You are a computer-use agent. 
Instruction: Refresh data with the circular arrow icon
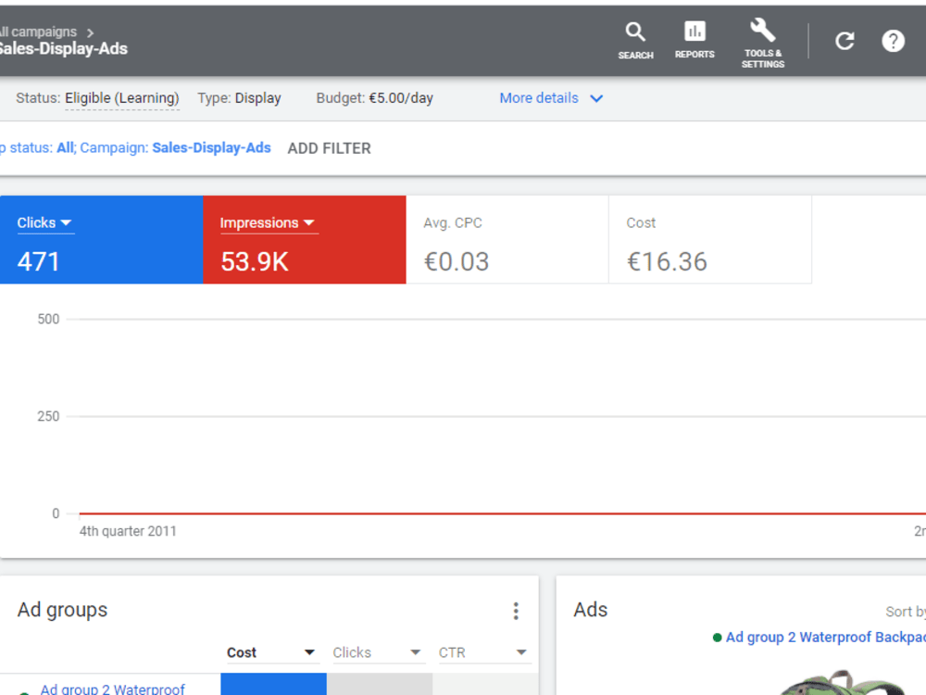pos(844,41)
